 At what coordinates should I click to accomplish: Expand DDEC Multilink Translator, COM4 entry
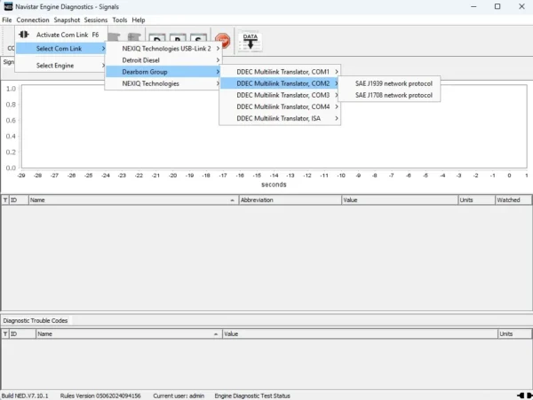click(280, 106)
